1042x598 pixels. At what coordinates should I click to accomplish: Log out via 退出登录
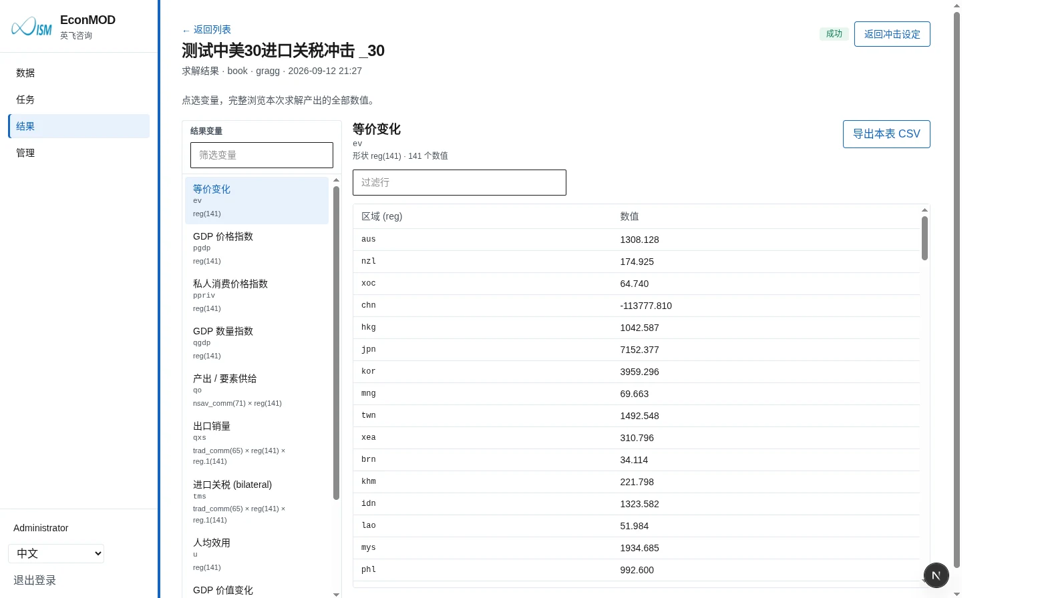click(x=35, y=580)
